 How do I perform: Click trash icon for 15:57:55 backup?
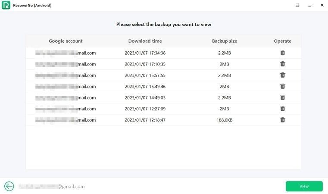282,75
